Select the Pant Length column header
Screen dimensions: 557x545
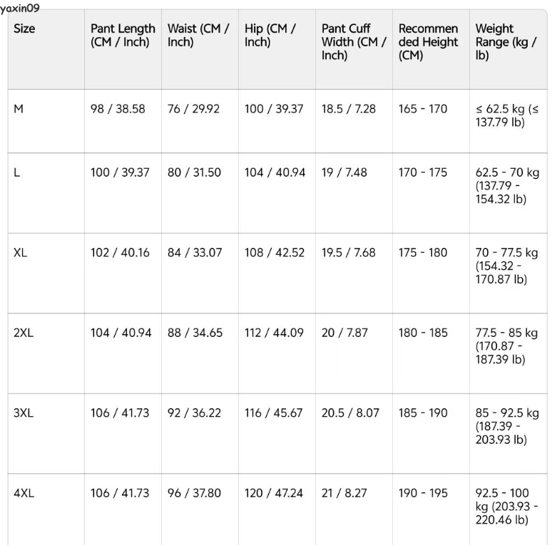[123, 35]
